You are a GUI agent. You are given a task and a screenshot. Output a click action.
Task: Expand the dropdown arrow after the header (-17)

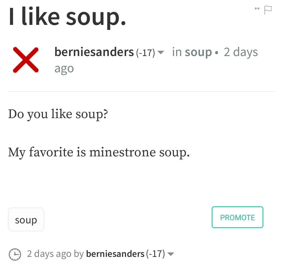pos(161,52)
